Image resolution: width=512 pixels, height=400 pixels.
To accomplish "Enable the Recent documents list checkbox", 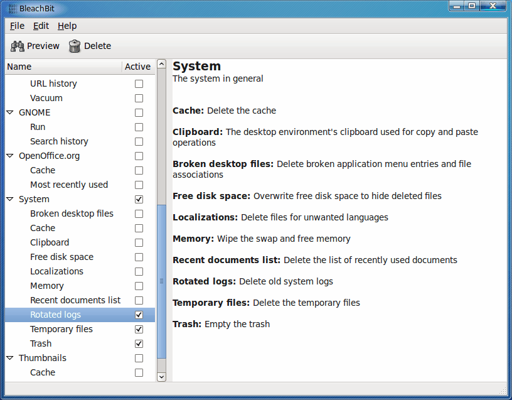I will point(139,300).
